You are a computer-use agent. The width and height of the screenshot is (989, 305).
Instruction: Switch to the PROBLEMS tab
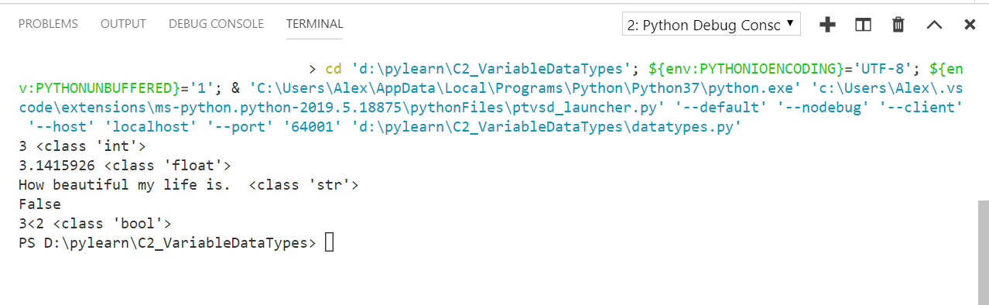[x=48, y=24]
